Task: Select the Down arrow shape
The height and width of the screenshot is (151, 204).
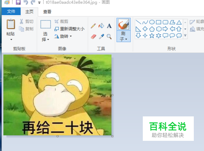Action: (x=138, y=35)
